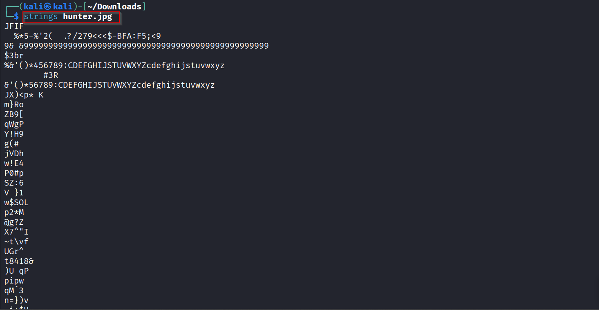Click the "pipw" output line
This screenshot has width=599, height=310.
tap(14, 281)
